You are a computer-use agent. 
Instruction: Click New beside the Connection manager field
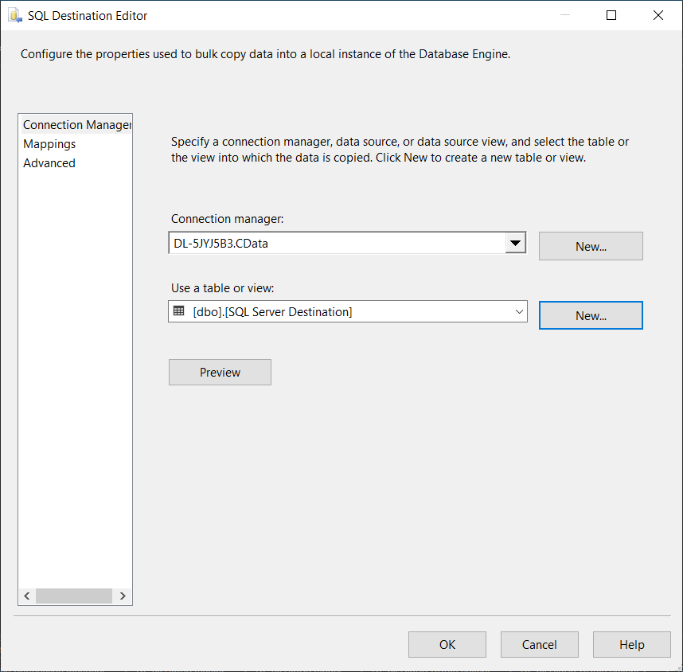tap(591, 246)
